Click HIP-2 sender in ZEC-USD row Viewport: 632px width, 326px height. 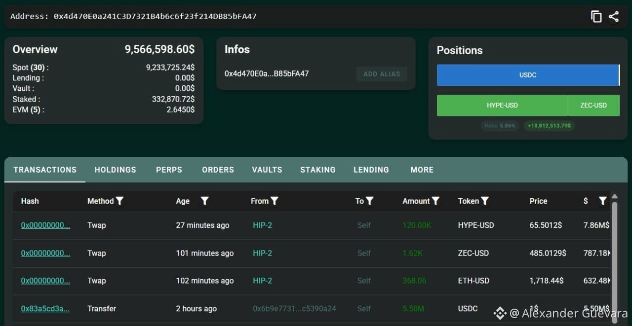pos(262,253)
